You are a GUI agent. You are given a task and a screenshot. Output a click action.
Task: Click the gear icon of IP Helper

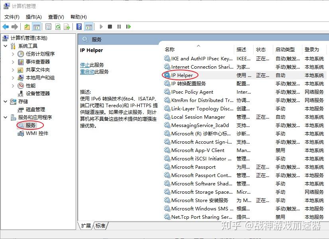coord(167,75)
